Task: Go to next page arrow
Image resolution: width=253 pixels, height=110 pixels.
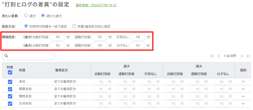Action: pyautogui.click(x=242, y=56)
